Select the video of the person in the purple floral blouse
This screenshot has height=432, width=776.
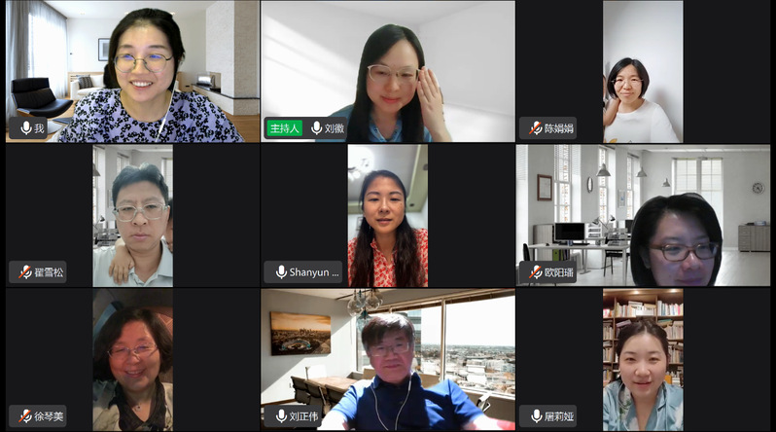click(132, 72)
